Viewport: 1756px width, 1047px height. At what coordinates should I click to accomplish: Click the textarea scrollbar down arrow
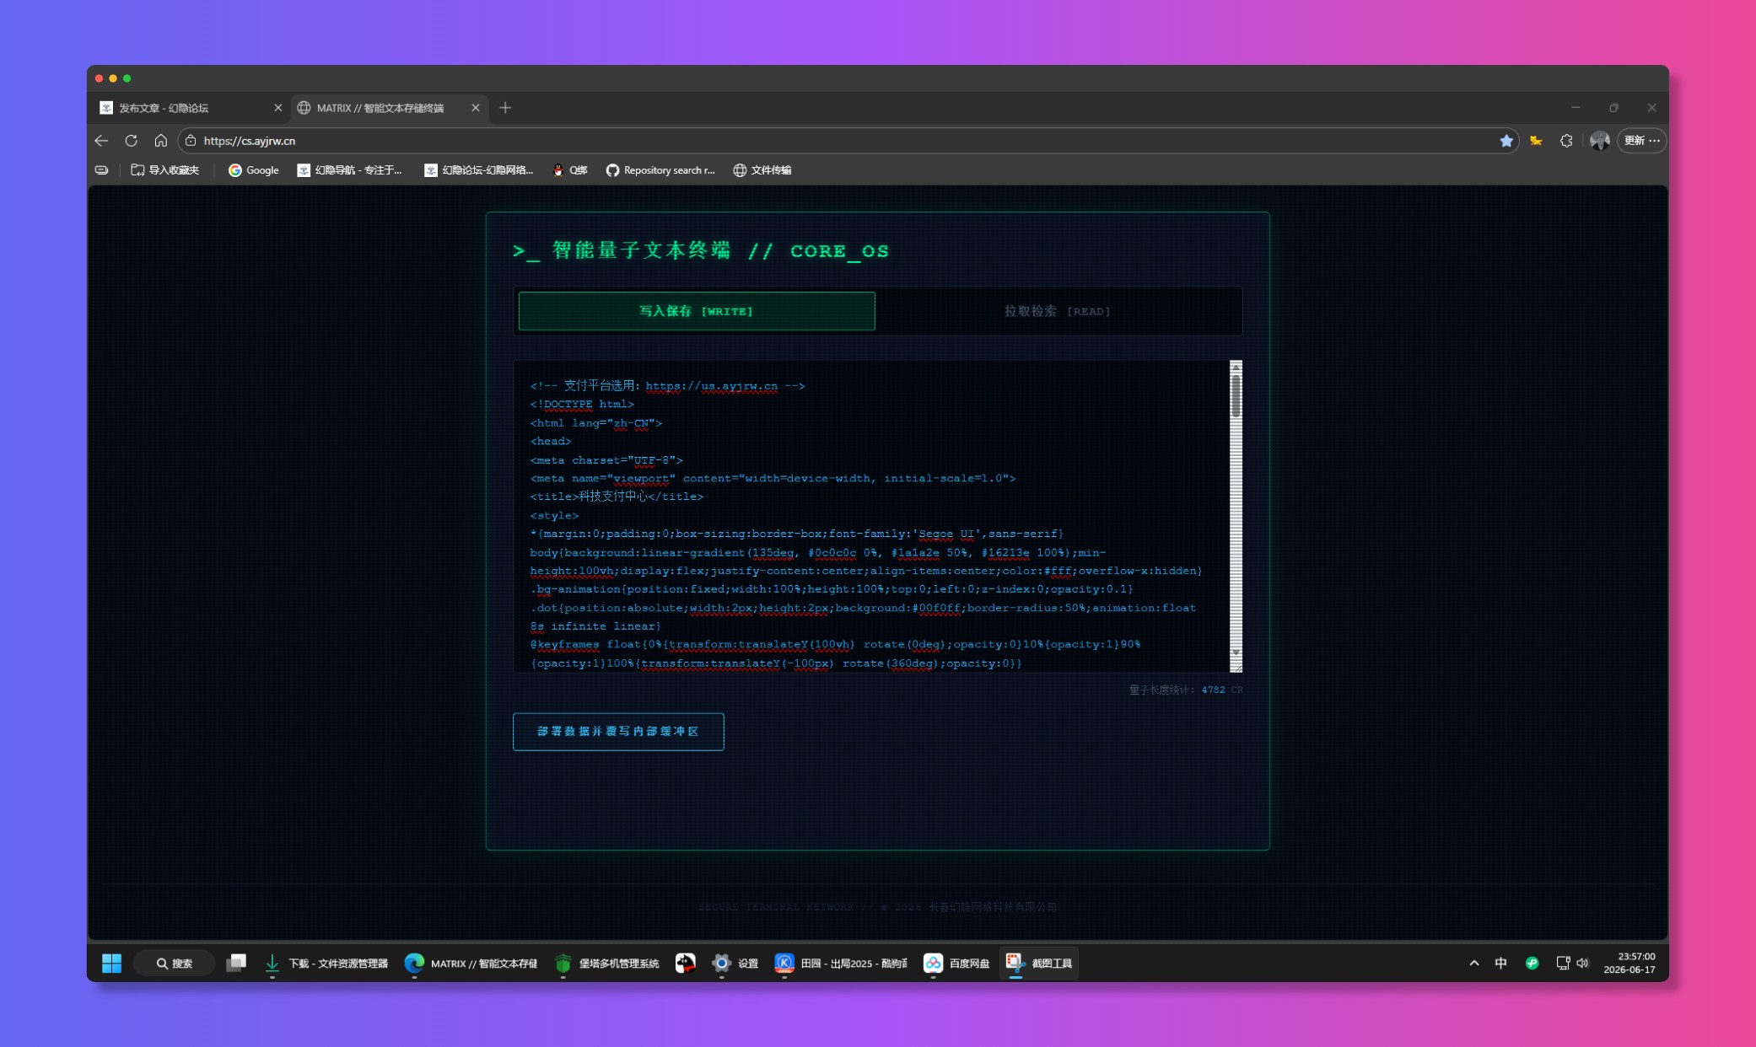[1236, 652]
